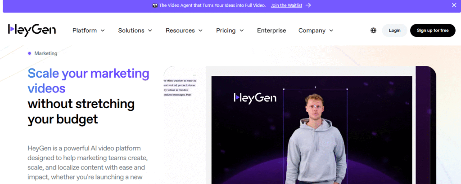Expand the Company chevron arrow
The height and width of the screenshot is (184, 461).
tap(331, 31)
